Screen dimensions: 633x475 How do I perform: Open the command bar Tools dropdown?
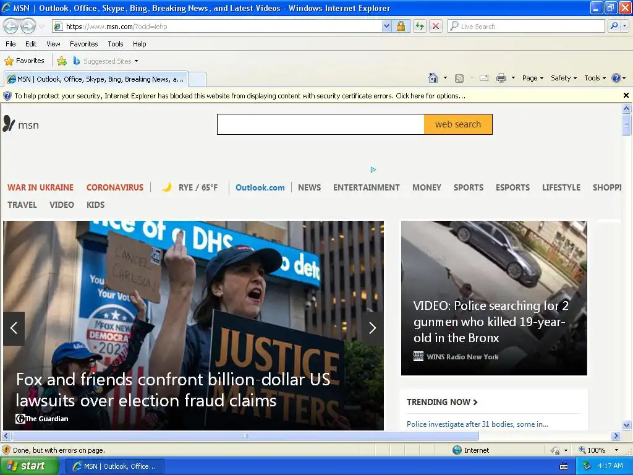click(595, 78)
